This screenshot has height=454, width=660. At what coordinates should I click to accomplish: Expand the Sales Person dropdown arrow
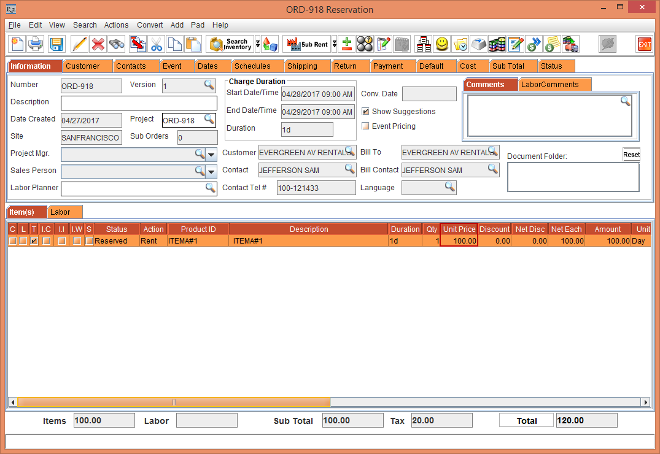pyautogui.click(x=211, y=171)
